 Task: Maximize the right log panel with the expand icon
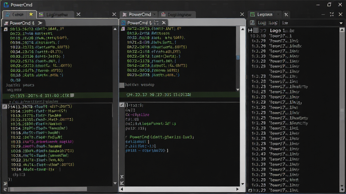(332, 14)
